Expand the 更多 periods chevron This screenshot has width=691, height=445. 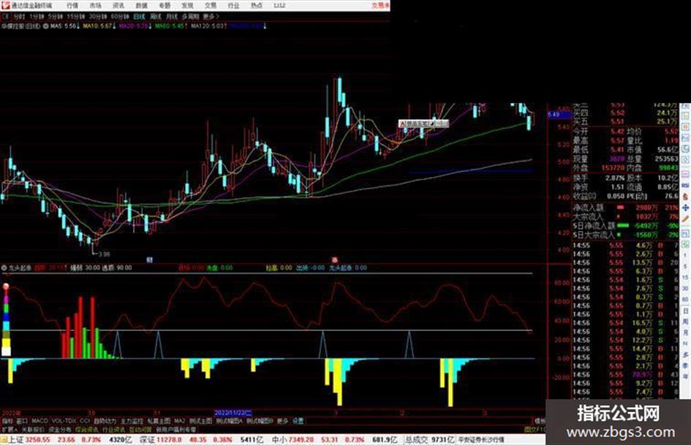211,17
